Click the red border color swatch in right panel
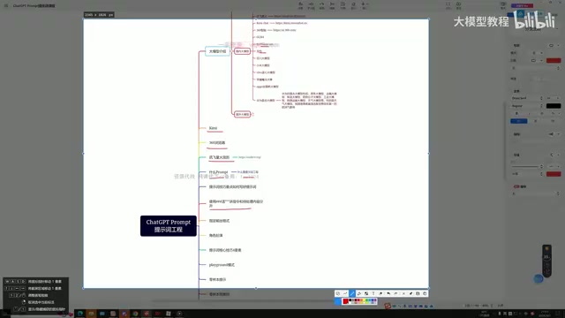 tap(554, 60)
